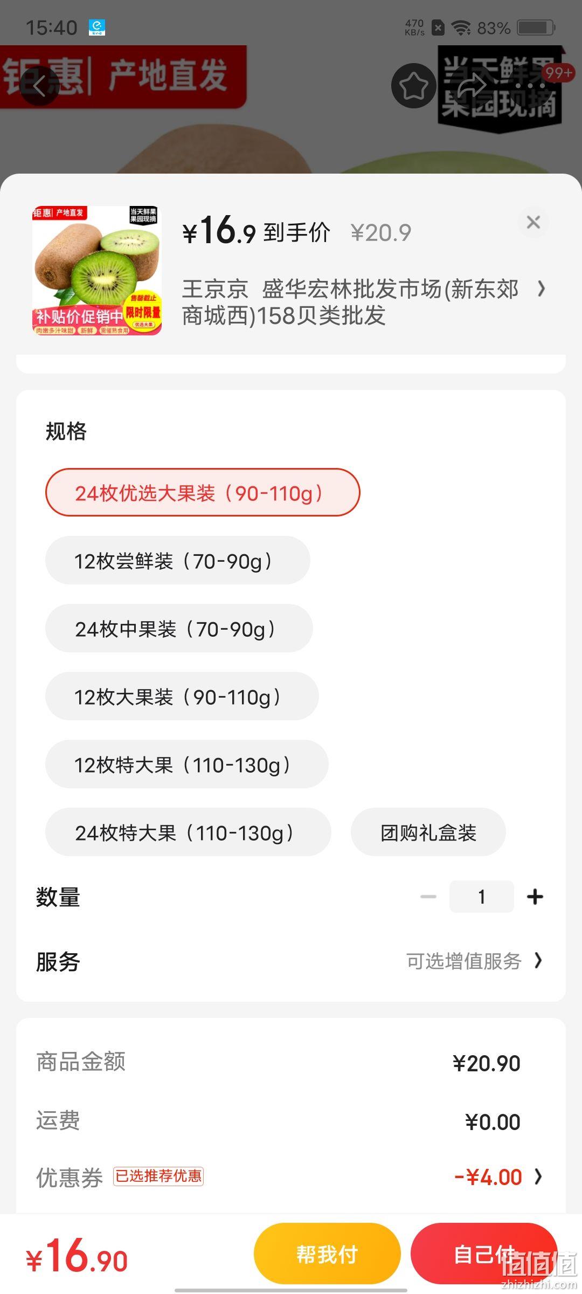This screenshot has height=1294, width=582.
Task: Tap the 自己付 pay button
Action: [x=484, y=1254]
